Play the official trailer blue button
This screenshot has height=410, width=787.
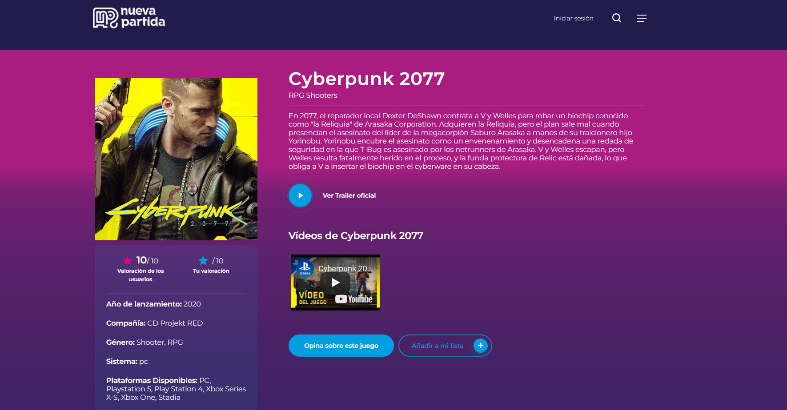tap(300, 195)
